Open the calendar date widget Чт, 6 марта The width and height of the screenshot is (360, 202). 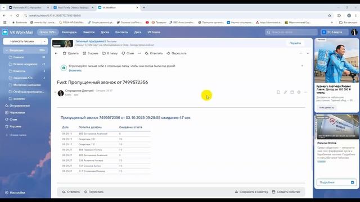334,33
